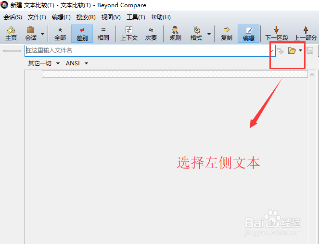Jump to 上一部分 previous section
This screenshot has width=319, height=244.
click(306, 34)
